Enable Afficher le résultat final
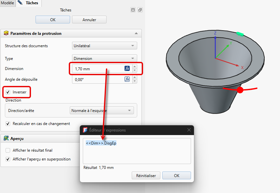The image size is (280, 193). tap(8, 150)
